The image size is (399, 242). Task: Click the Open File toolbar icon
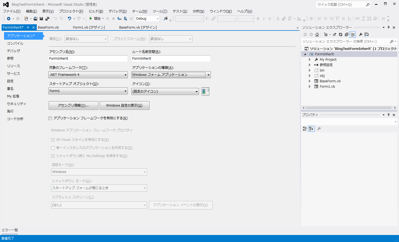click(35, 19)
